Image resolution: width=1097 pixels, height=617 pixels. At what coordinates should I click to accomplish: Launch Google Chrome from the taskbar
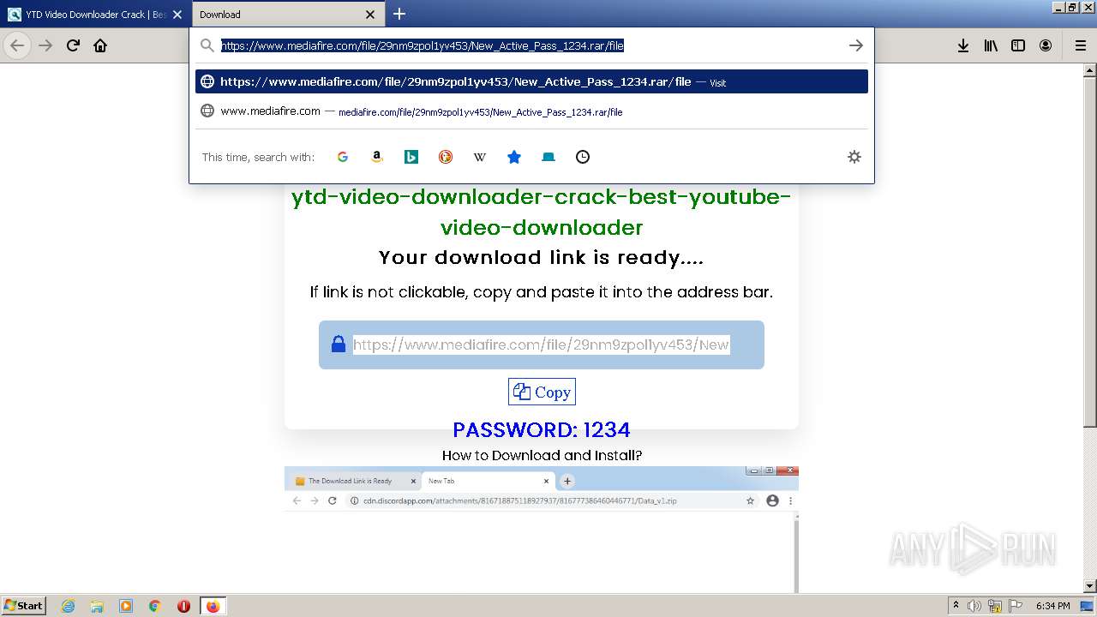pos(155,606)
